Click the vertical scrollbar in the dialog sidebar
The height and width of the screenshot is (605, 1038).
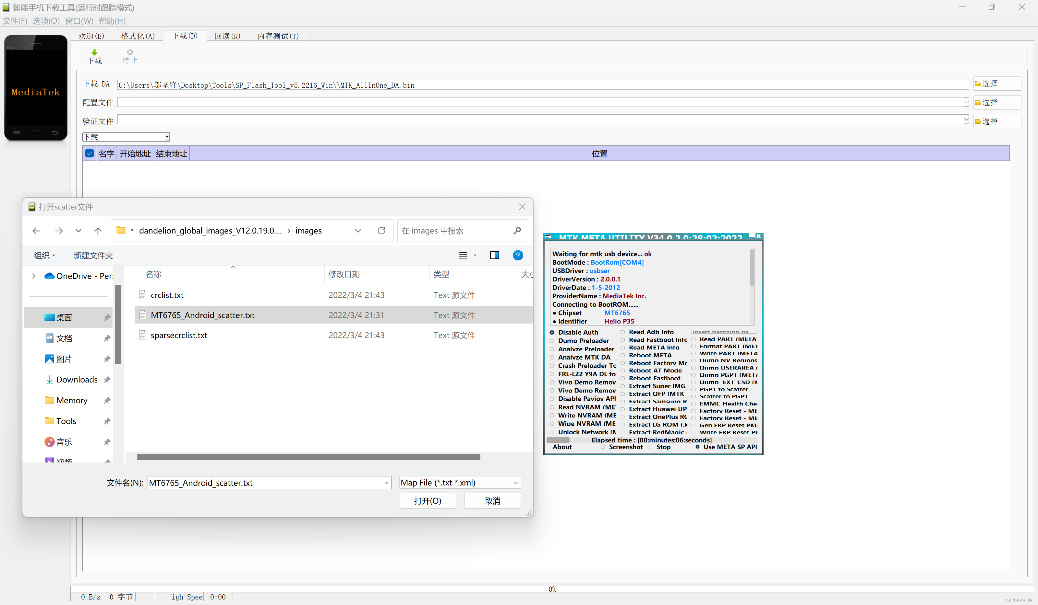118,325
